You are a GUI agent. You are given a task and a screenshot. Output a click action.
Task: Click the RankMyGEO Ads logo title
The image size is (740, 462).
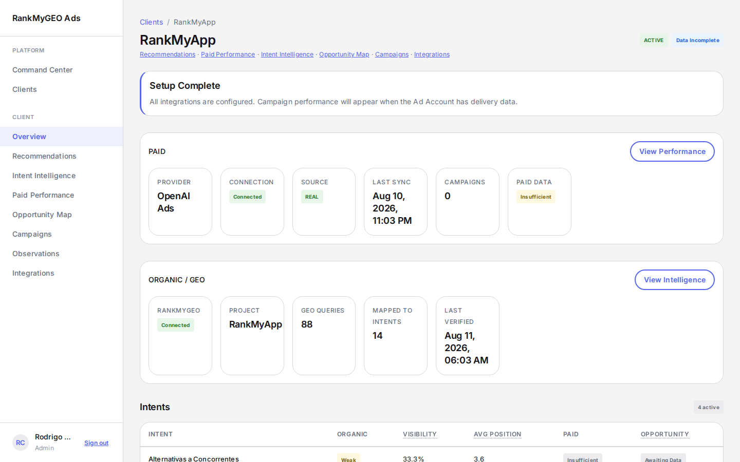tap(46, 18)
